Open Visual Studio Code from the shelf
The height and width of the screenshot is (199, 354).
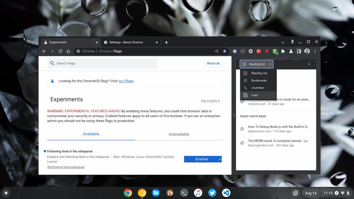click(x=226, y=193)
